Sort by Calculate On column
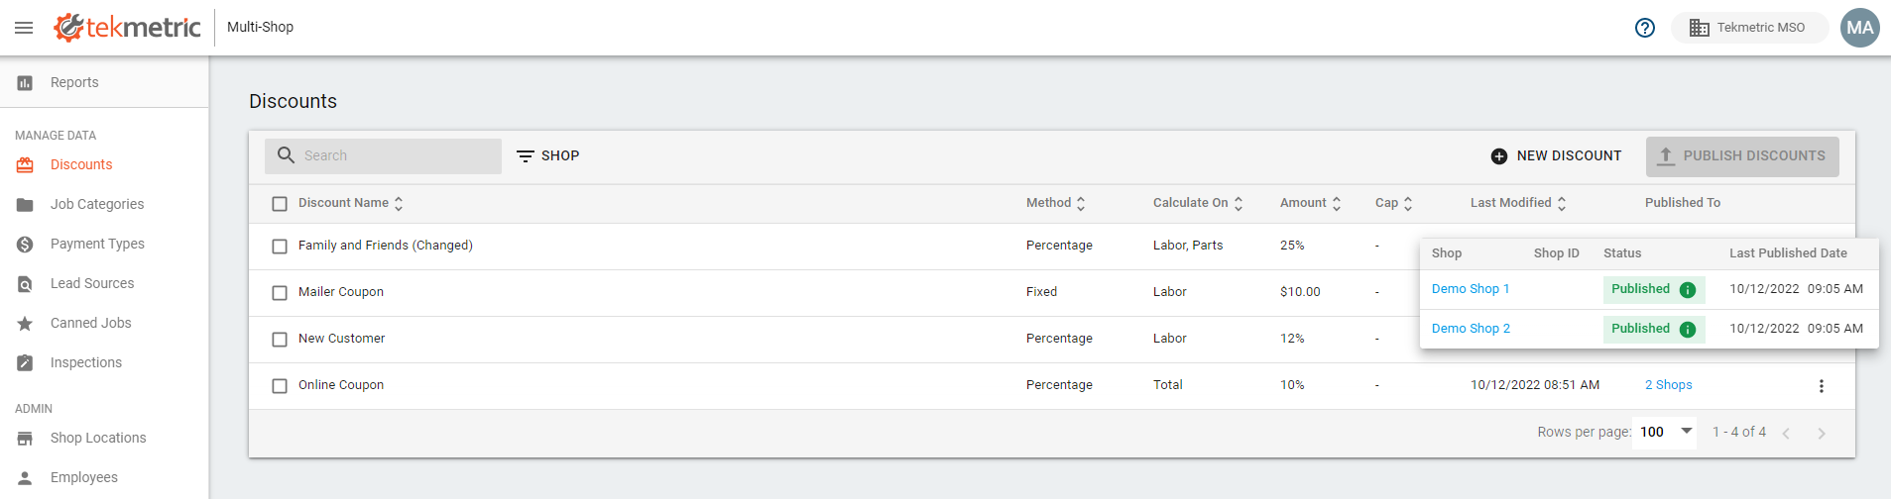The height and width of the screenshot is (499, 1891). tap(1198, 203)
